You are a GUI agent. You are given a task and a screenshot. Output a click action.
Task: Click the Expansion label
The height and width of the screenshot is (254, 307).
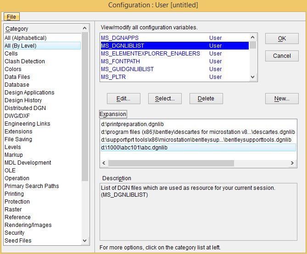(113, 114)
